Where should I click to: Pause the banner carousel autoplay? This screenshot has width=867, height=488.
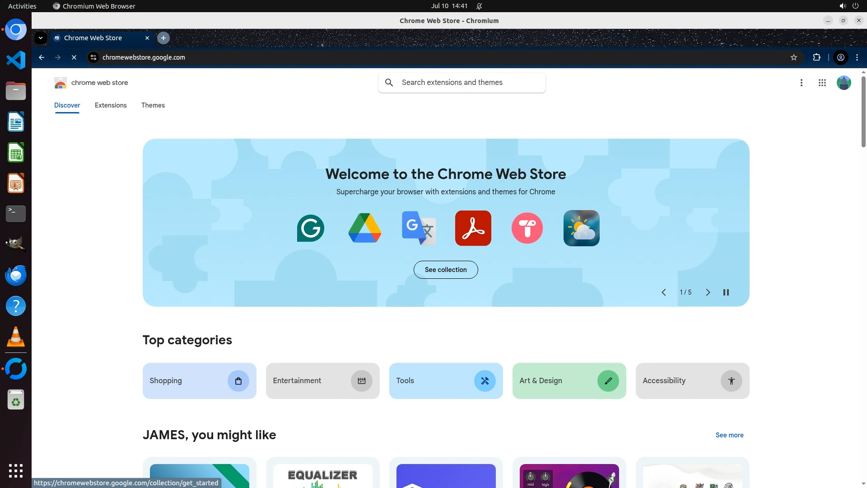[726, 292]
